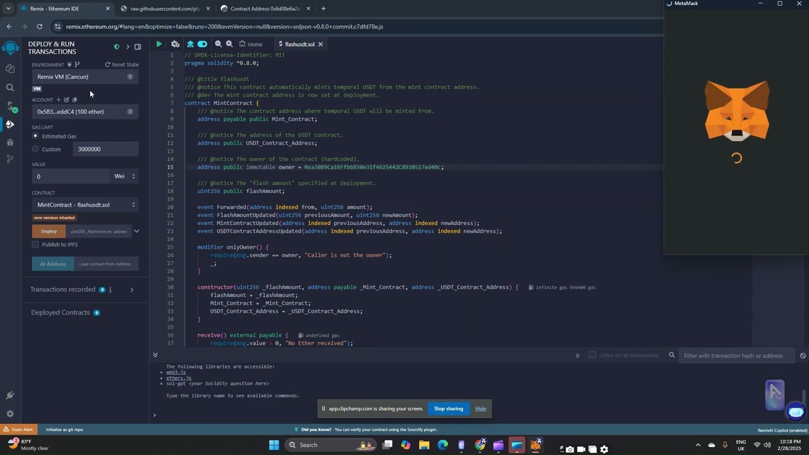Click Reset State button
The image size is (809, 455).
[x=122, y=64]
